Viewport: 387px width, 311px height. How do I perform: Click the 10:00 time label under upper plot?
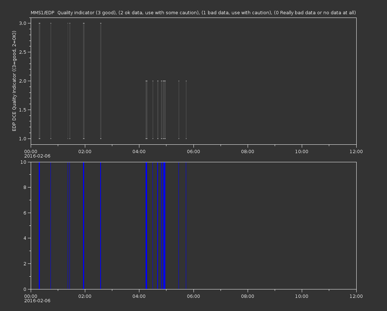coord(302,151)
